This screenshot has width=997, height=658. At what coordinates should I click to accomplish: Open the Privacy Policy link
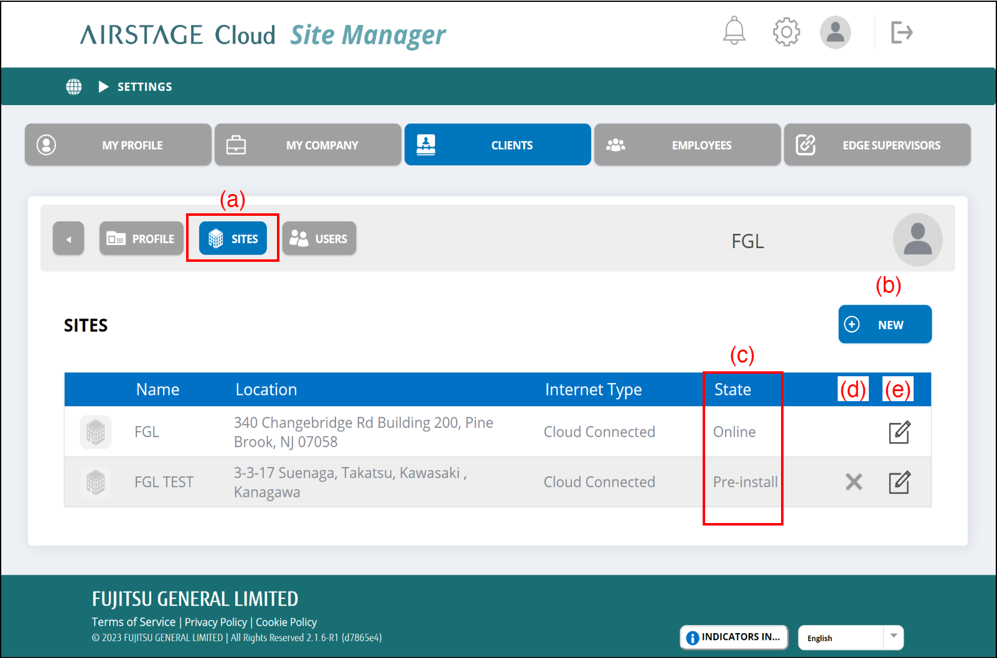click(x=215, y=622)
